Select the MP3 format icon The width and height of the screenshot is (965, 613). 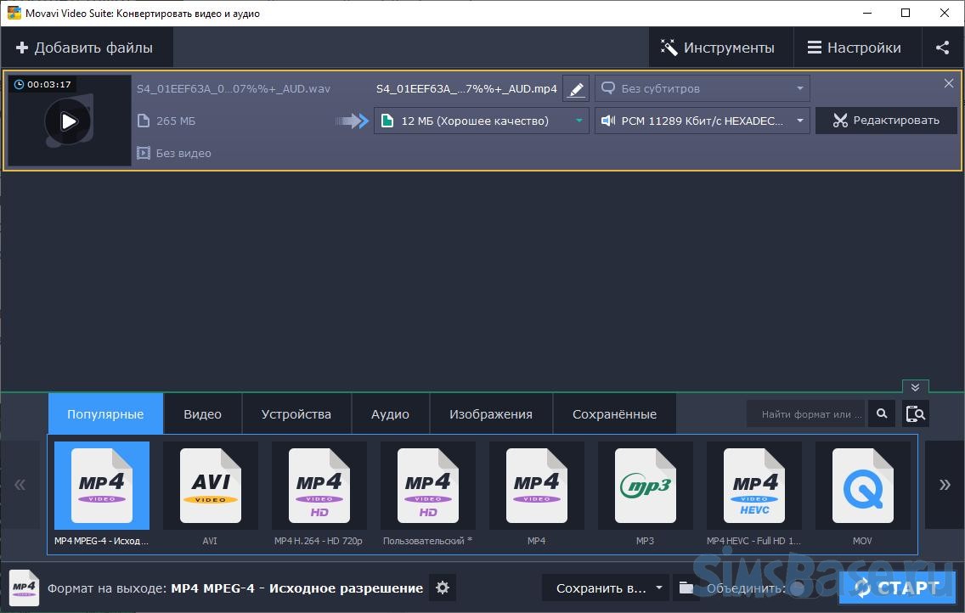click(x=645, y=486)
